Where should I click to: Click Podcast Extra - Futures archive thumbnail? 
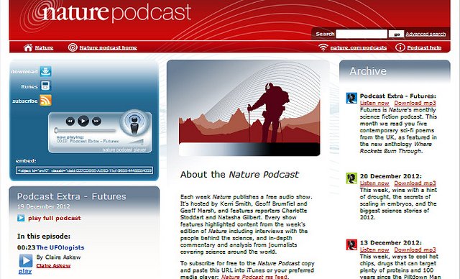(351, 98)
